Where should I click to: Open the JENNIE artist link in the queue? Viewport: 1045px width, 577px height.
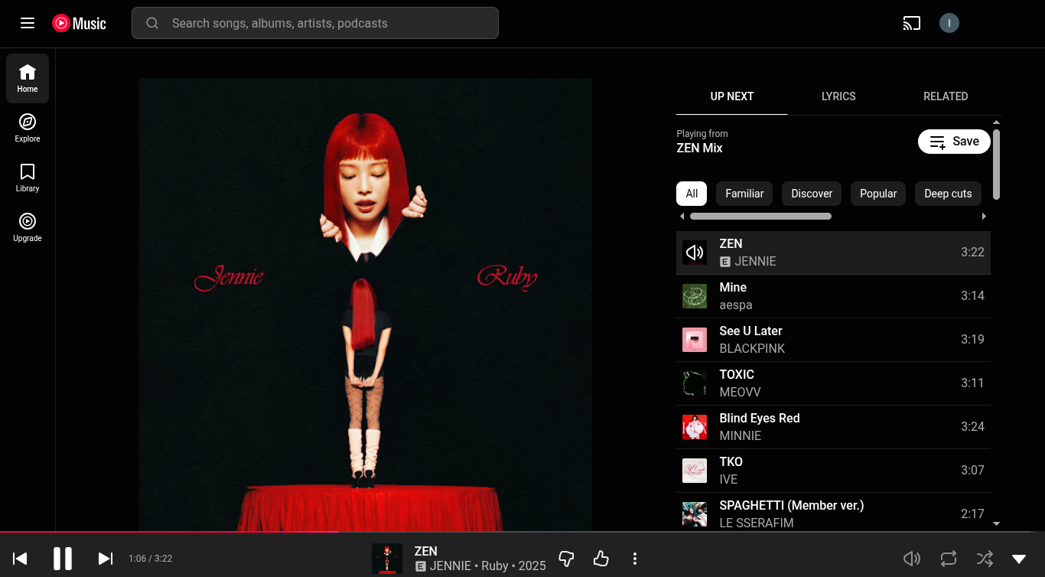(755, 262)
